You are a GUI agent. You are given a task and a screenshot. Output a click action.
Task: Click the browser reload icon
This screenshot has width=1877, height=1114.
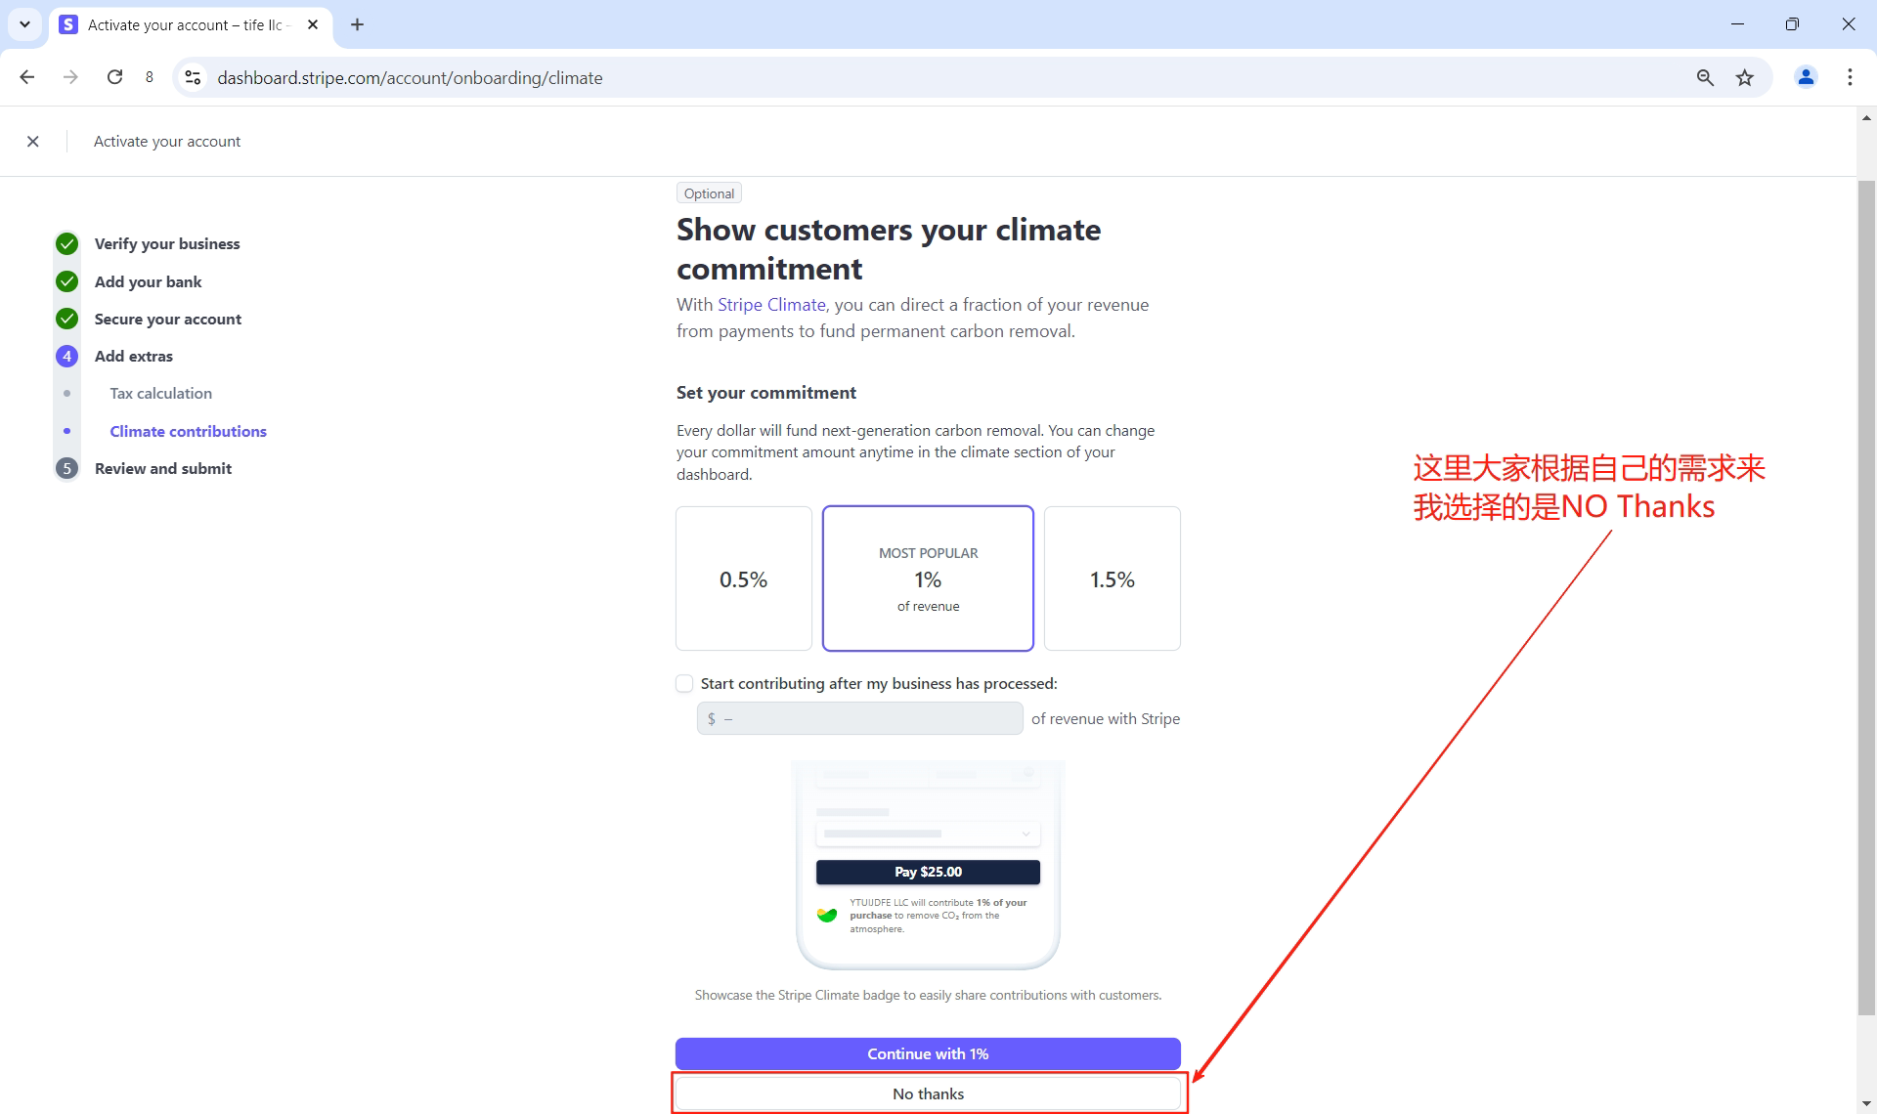[114, 77]
